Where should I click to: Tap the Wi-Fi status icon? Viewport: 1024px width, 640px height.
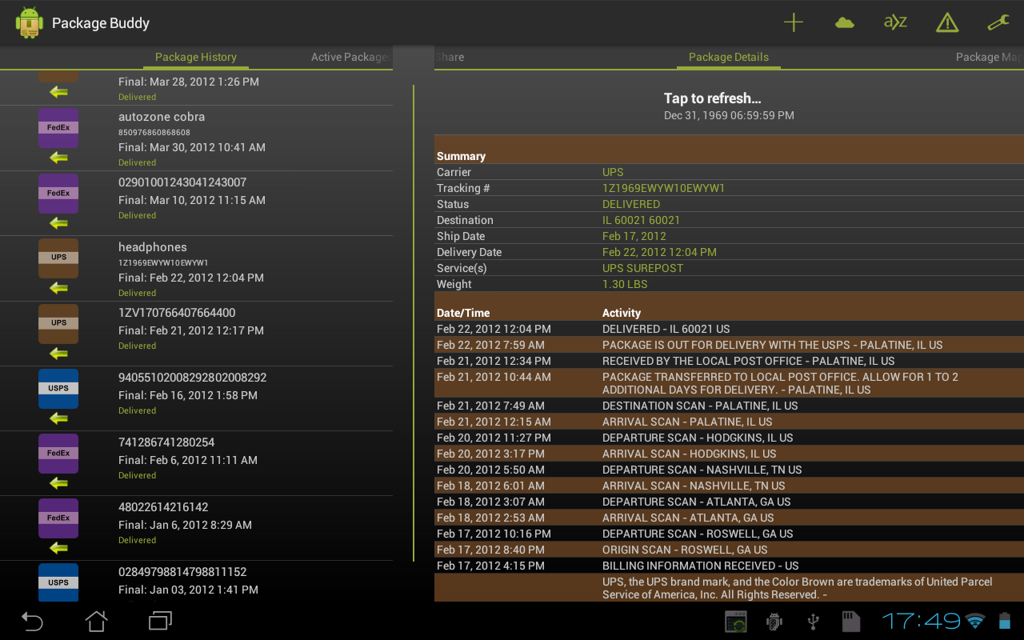(x=974, y=621)
